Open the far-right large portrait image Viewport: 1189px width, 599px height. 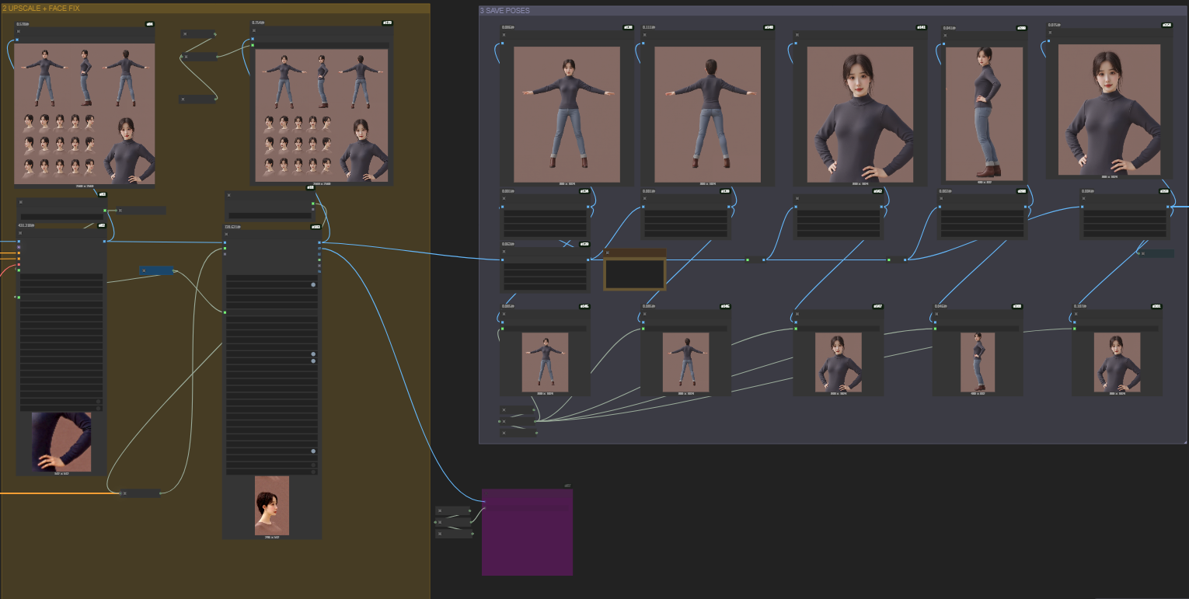pyautogui.click(x=1108, y=110)
